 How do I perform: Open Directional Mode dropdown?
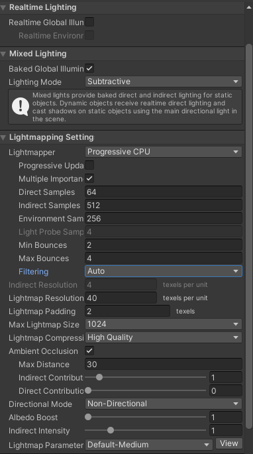coord(164,404)
